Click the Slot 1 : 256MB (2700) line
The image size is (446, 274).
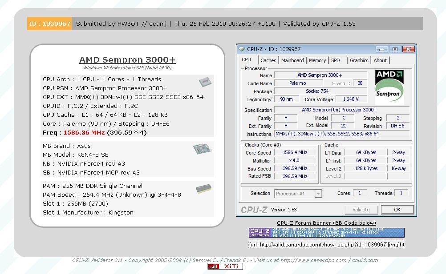[x=75, y=204]
